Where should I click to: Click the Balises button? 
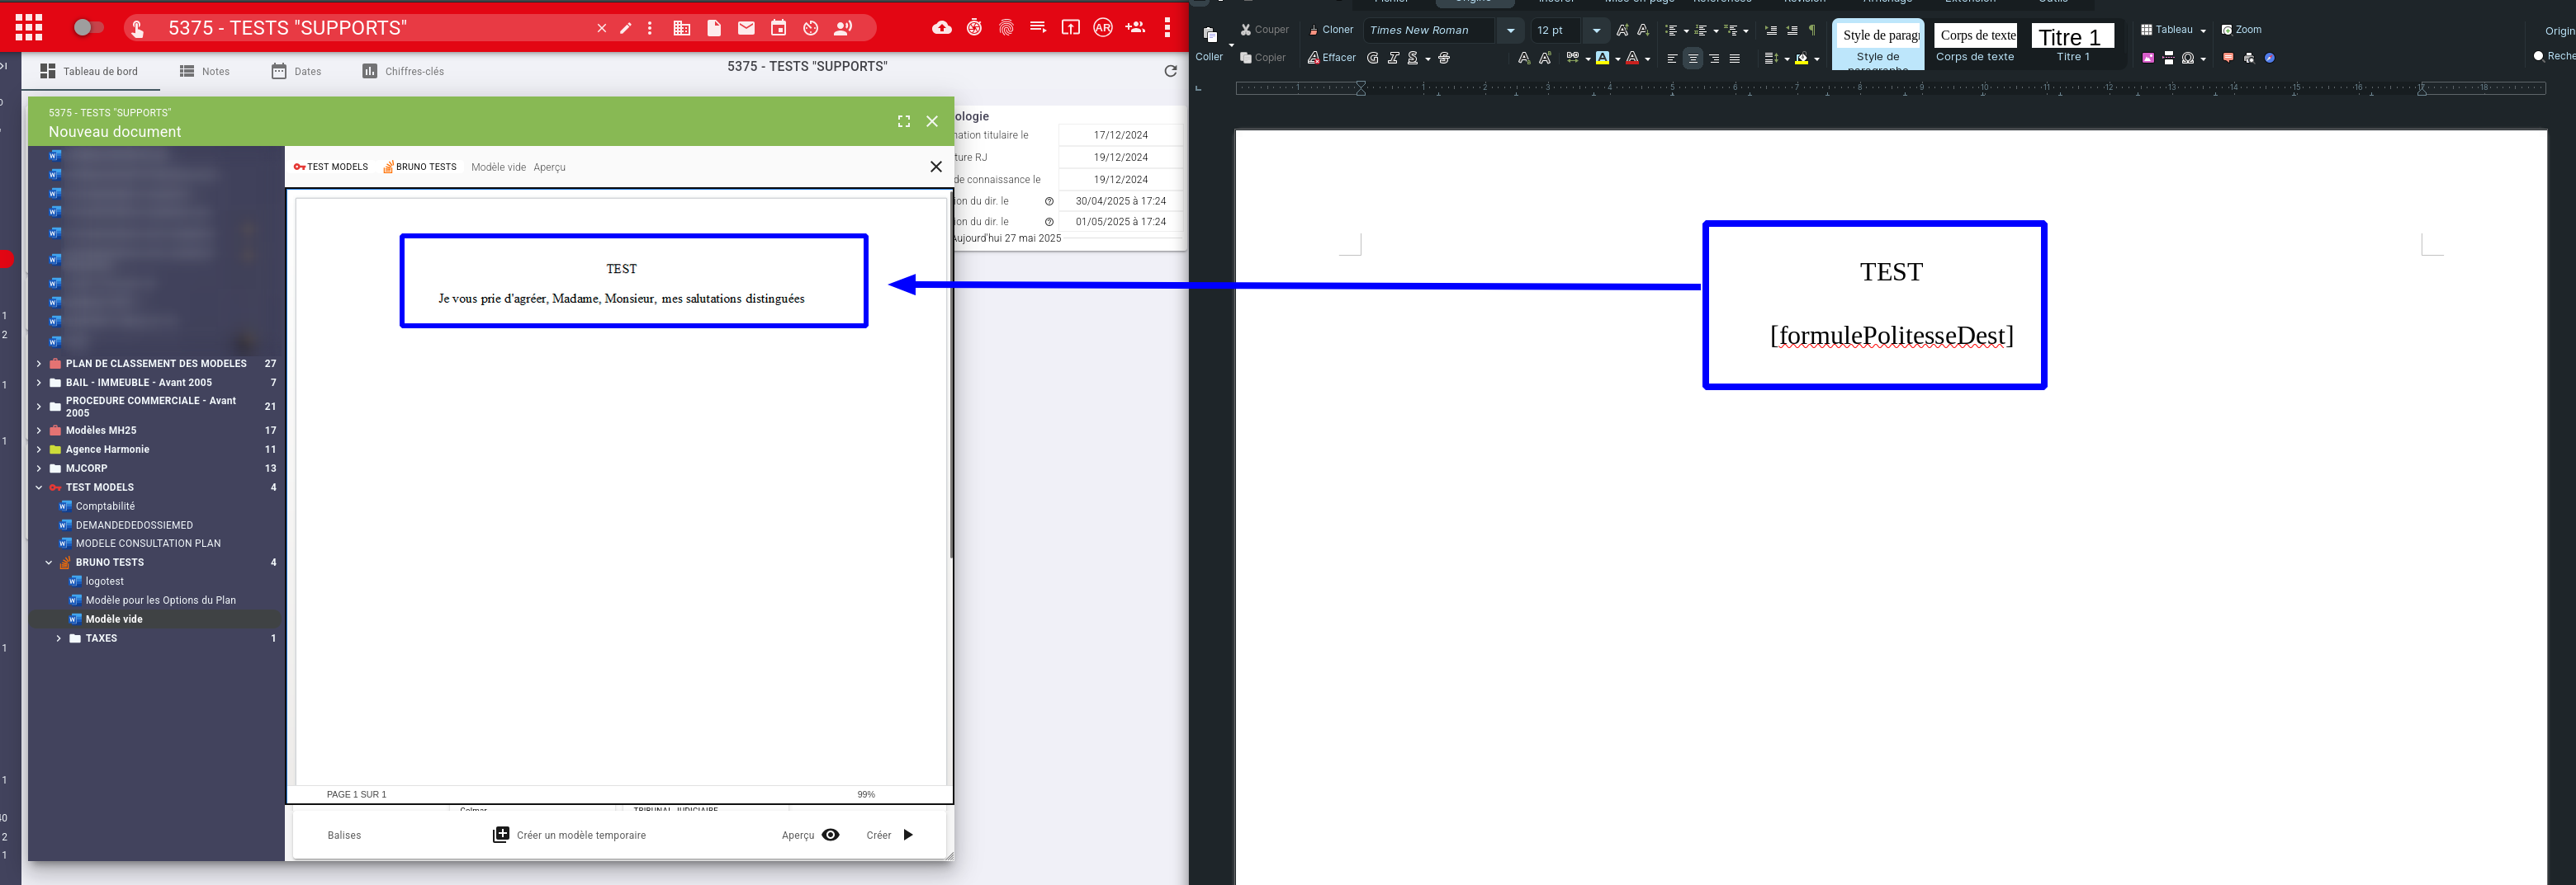pyautogui.click(x=344, y=835)
